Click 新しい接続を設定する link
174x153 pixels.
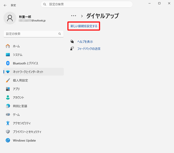tap(84, 26)
